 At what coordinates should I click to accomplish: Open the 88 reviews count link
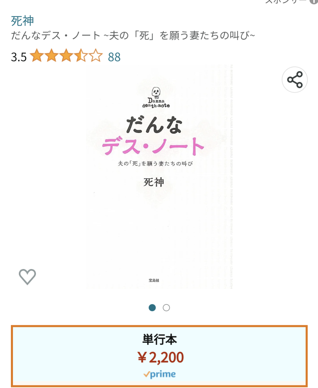pyautogui.click(x=114, y=57)
